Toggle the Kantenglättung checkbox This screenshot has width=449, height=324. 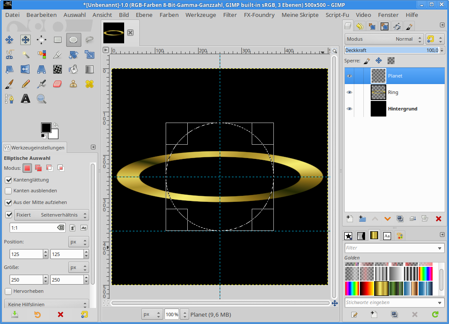tap(8, 180)
